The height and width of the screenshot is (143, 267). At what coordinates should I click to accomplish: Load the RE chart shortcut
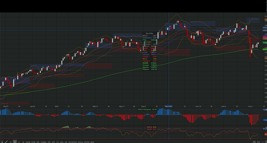pyautogui.click(x=66, y=142)
